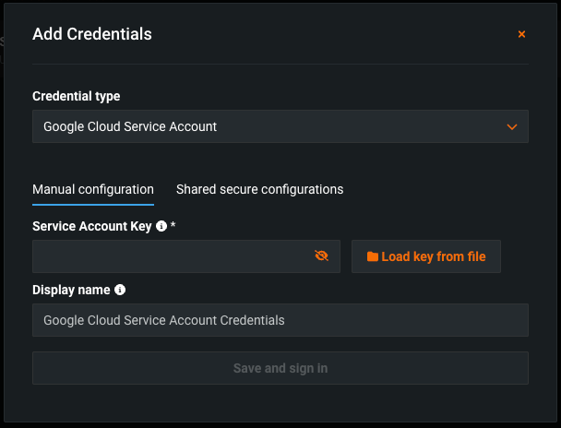Switch to Manual configuration tab
The height and width of the screenshot is (428, 561).
coord(93,189)
